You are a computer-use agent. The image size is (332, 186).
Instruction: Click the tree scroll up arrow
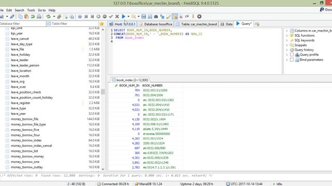pos(103,30)
